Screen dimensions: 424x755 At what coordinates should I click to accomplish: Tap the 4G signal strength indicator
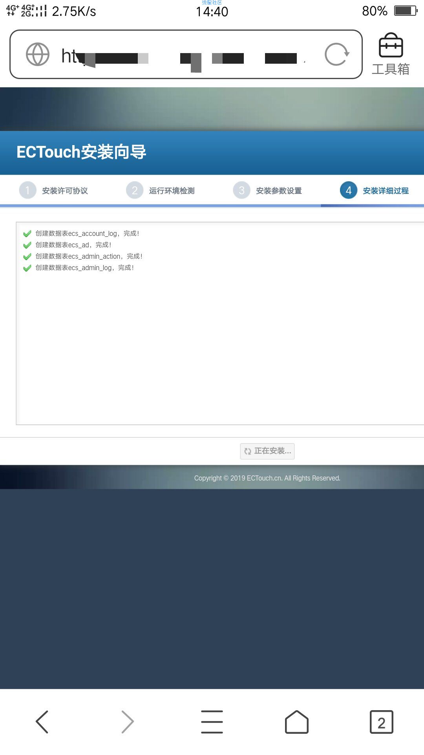coord(26,11)
